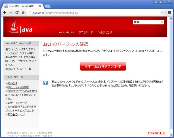Open the ダウンロード menu item
Image resolution: width=174 pixels, height=138 pixels.
click(86, 32)
